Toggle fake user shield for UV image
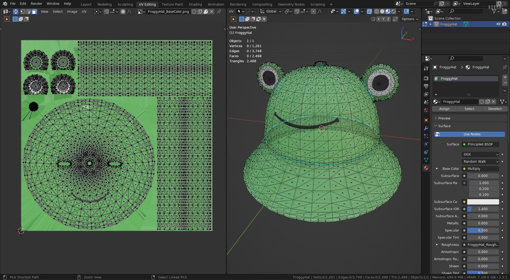 (194, 11)
